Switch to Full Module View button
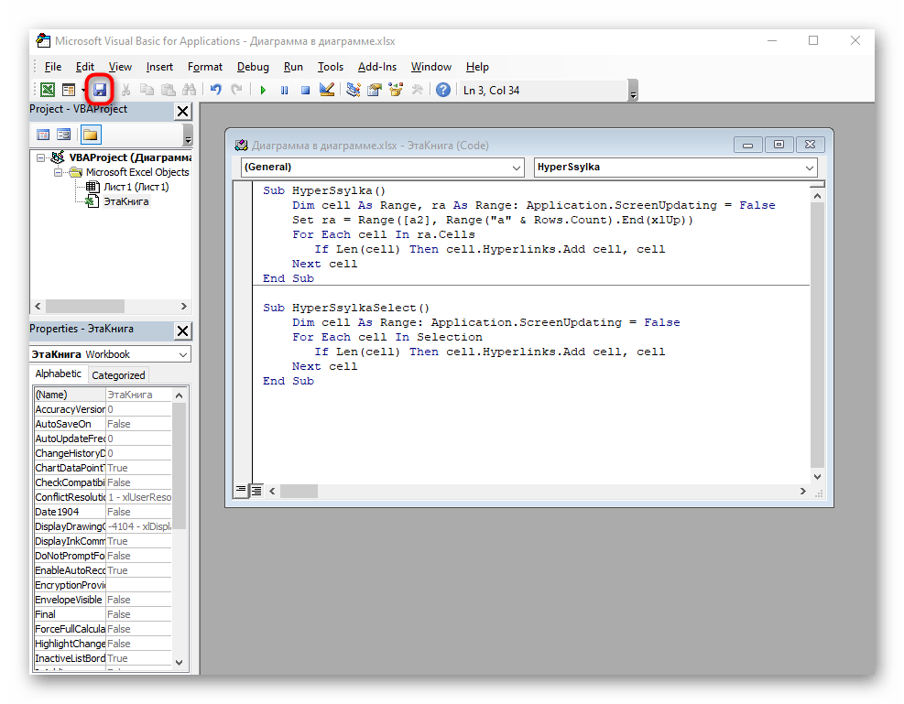Viewport: 904px width, 704px height. 256,491
